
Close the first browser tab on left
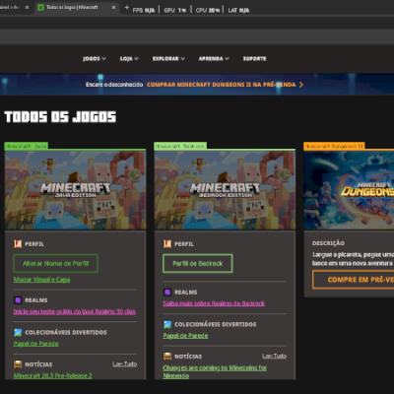(27, 7)
